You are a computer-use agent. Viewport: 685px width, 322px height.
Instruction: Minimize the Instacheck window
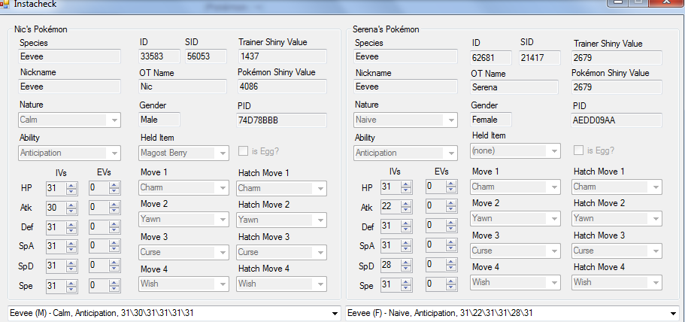(x=617, y=2)
